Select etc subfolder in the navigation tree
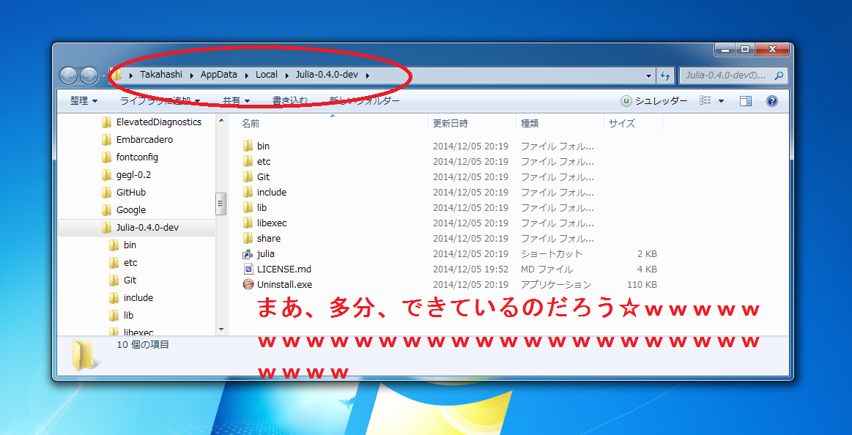Image resolution: width=852 pixels, height=435 pixels. pos(130,263)
